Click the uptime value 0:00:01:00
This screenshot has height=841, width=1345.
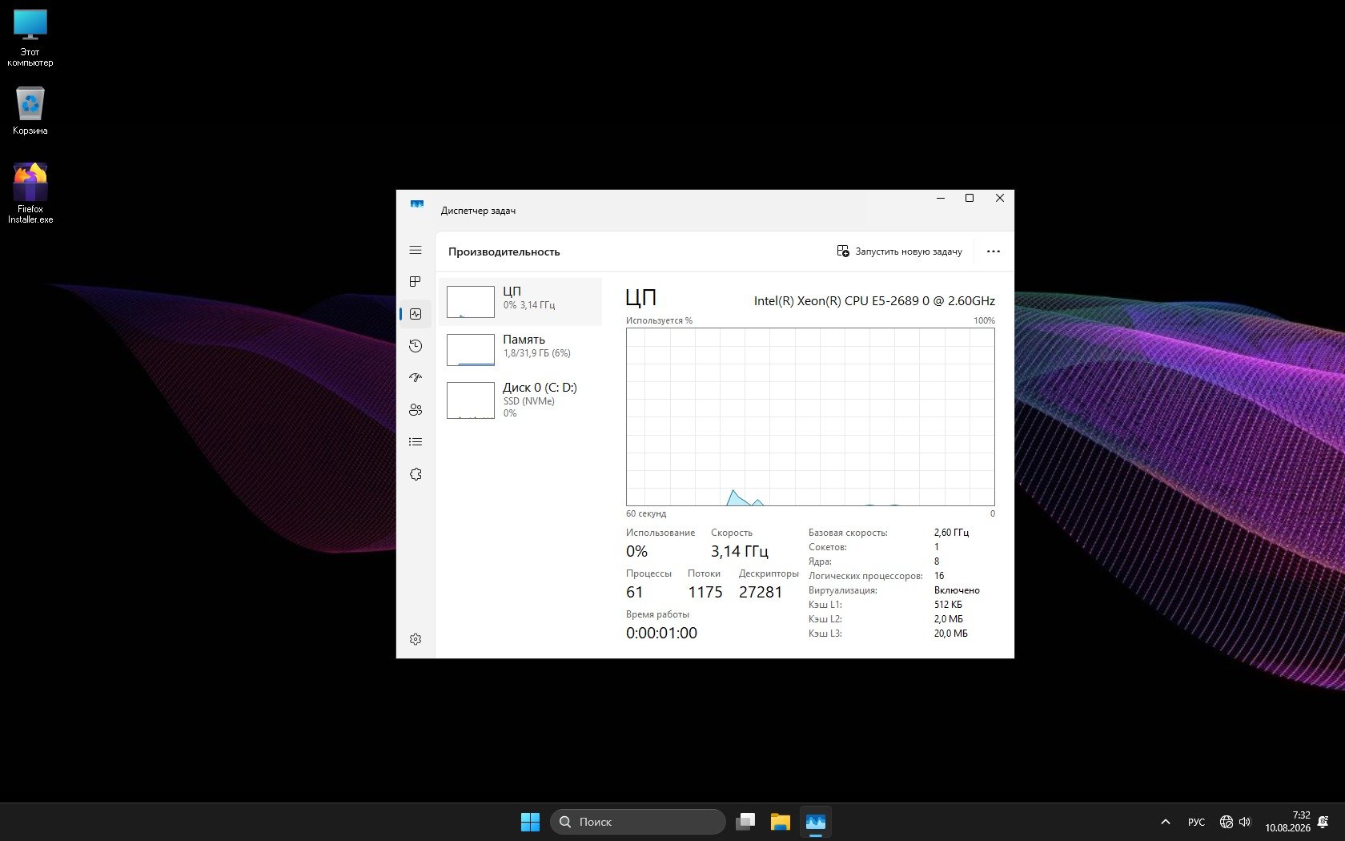[x=661, y=633]
